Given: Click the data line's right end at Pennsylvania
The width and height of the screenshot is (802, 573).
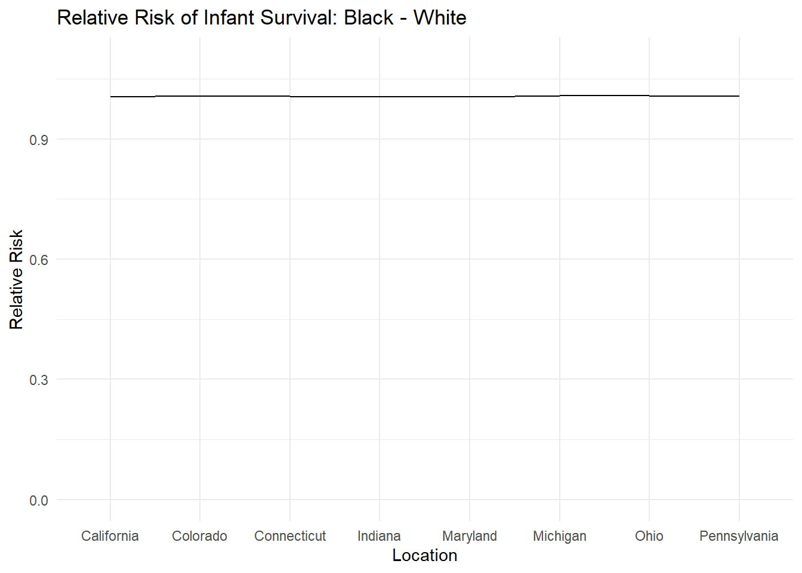Looking at the screenshot, I should click(x=739, y=95).
